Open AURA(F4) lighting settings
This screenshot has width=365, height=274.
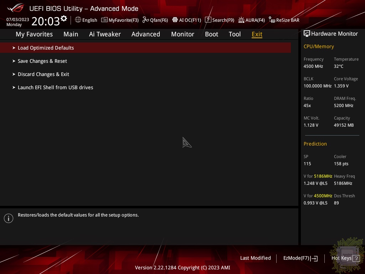251,20
